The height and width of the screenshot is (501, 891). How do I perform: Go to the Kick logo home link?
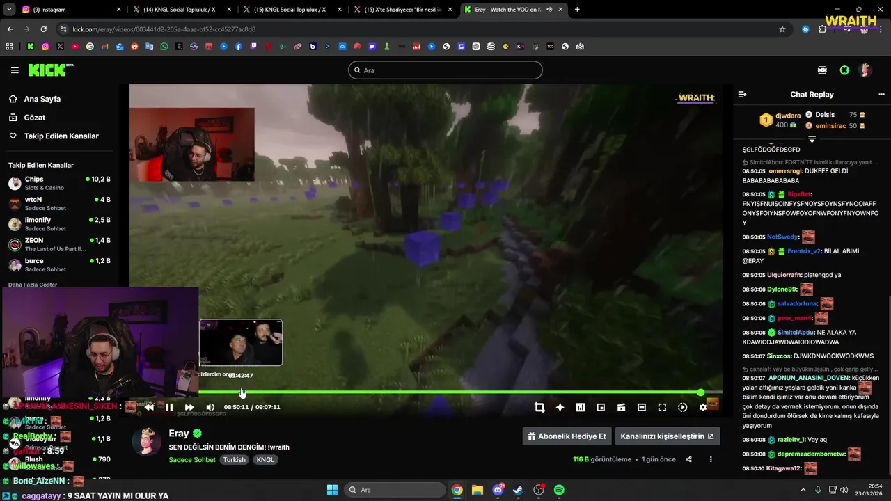point(50,70)
